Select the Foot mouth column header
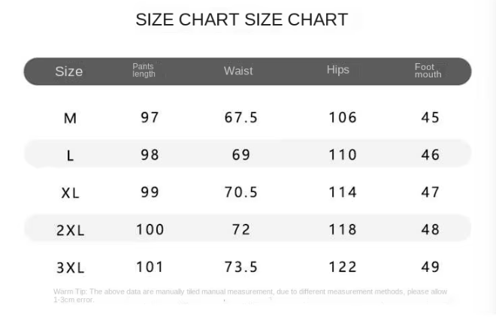 [x=428, y=71]
